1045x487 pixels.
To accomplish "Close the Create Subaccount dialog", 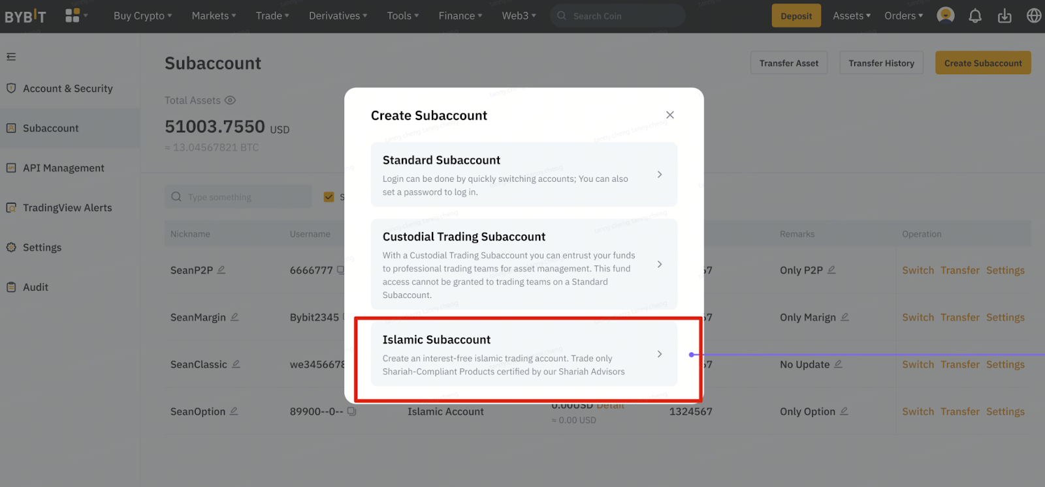I will (x=669, y=115).
